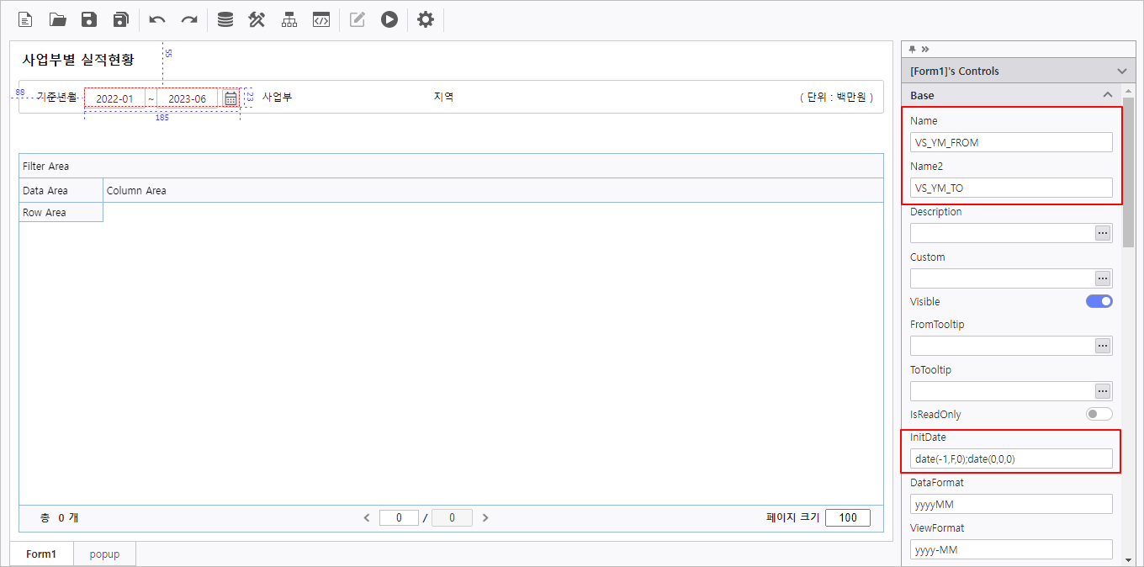Viewport: 1144px width, 567px height.
Task: Open the script code editor icon
Action: [320, 19]
